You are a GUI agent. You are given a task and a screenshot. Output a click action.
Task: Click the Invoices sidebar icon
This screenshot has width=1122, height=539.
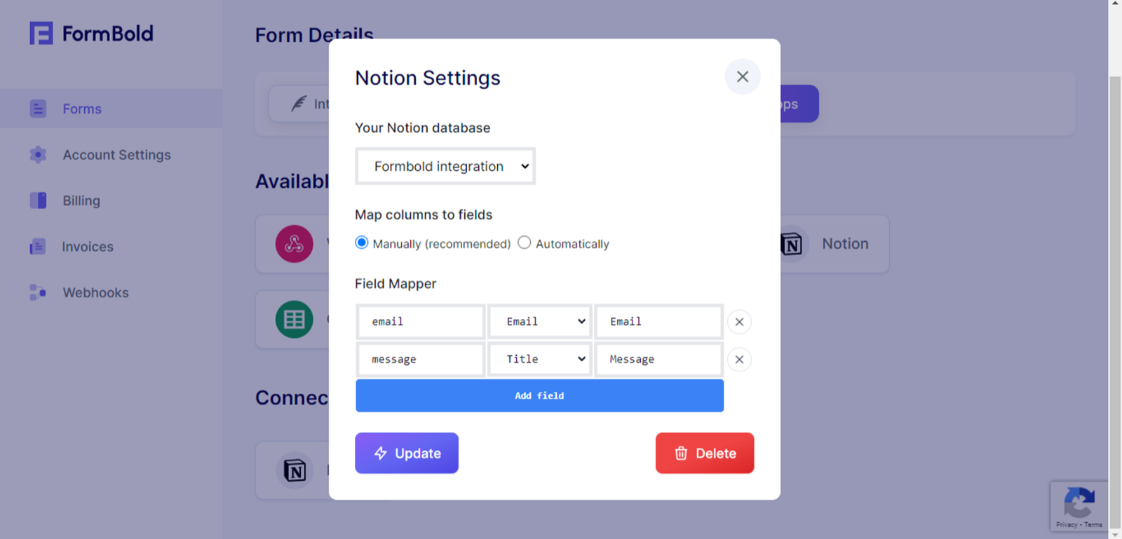pyautogui.click(x=38, y=247)
